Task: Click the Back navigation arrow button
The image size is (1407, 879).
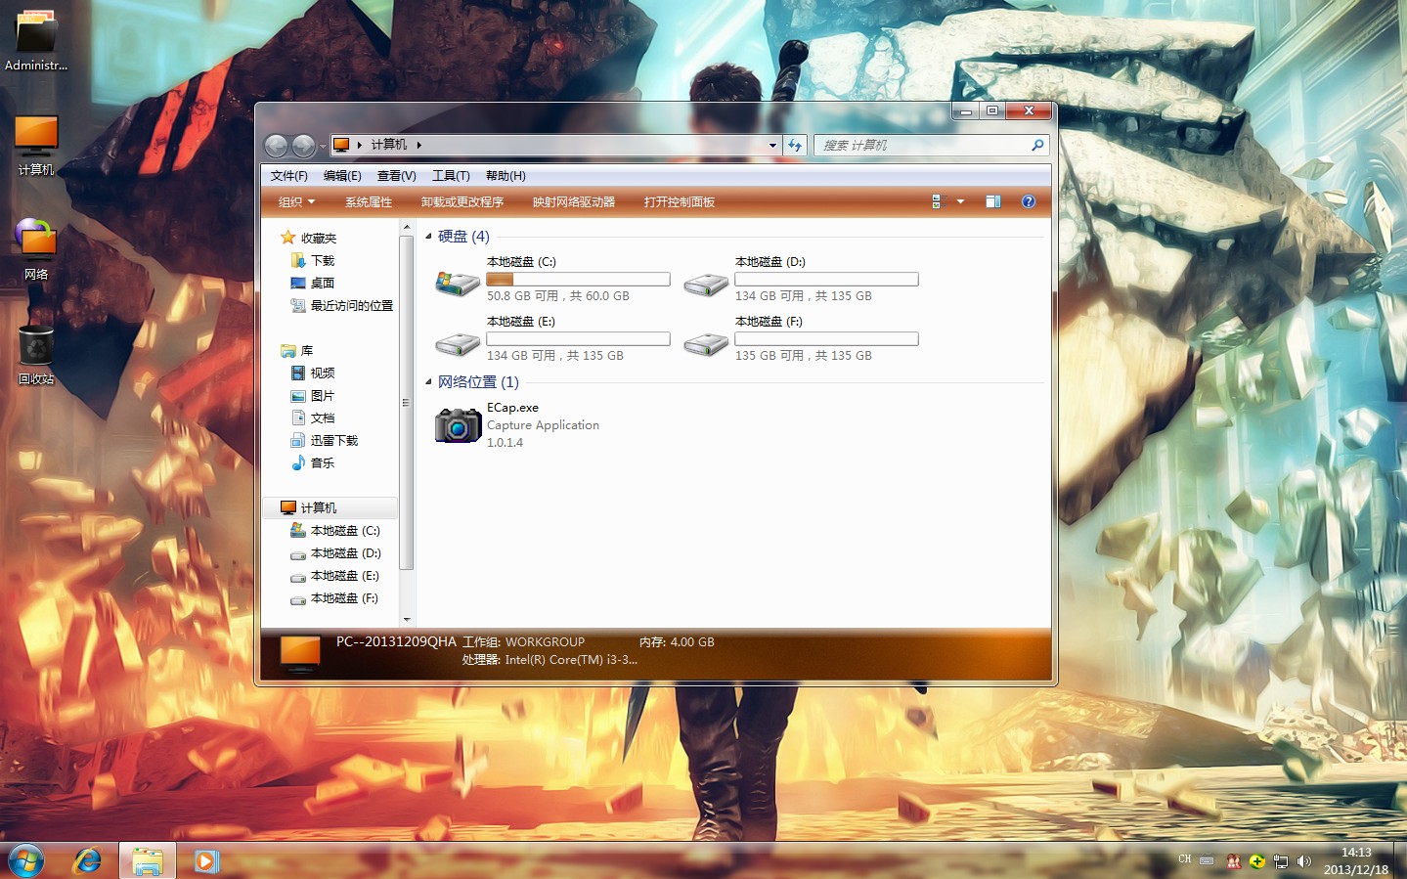Action: (277, 146)
